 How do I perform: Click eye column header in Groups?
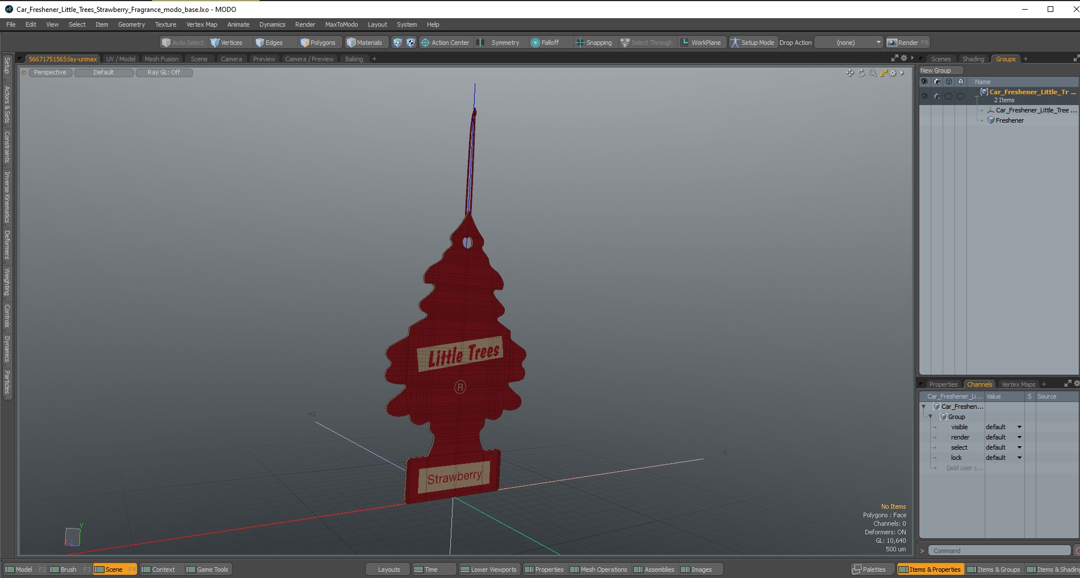pyautogui.click(x=924, y=82)
